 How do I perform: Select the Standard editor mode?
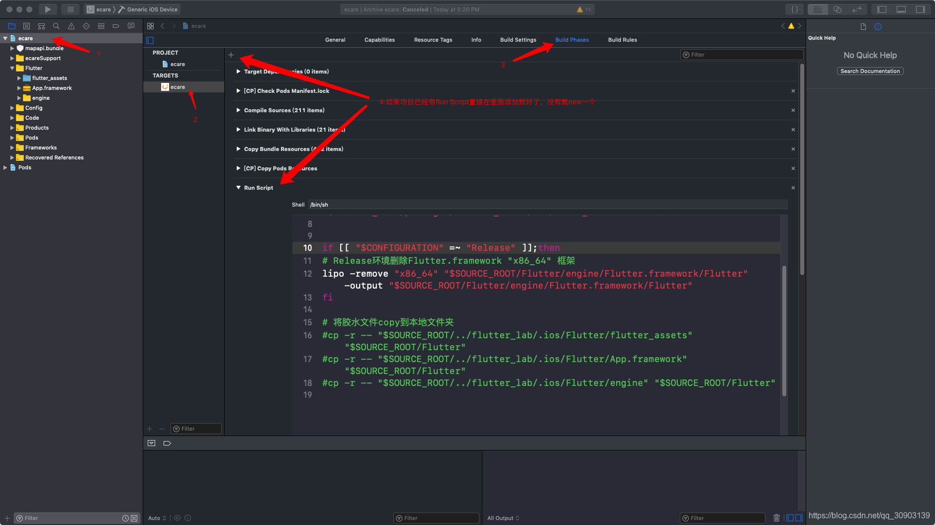(818, 9)
